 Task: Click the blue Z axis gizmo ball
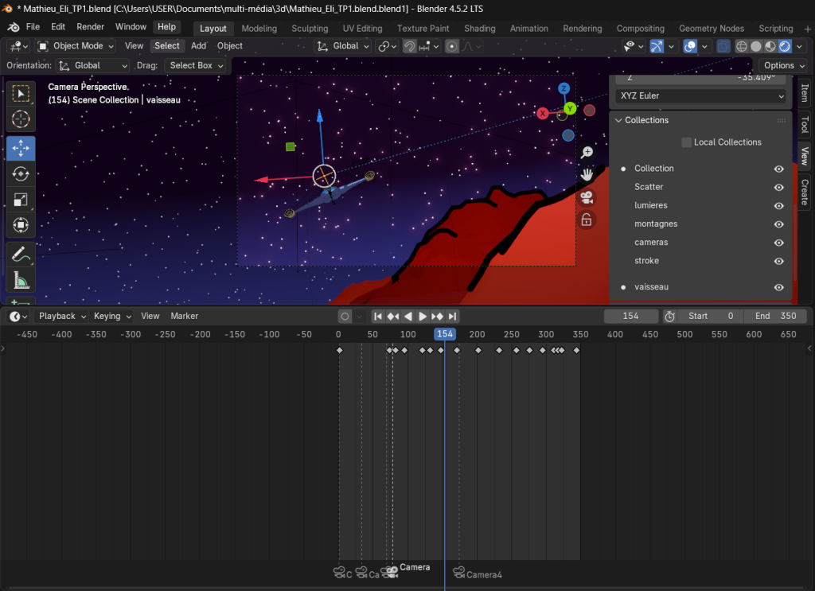(x=563, y=88)
